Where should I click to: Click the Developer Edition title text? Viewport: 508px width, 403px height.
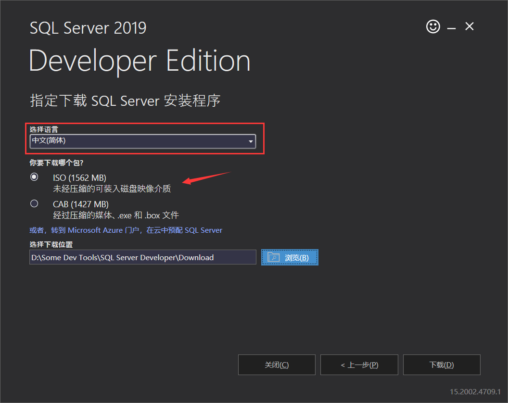click(140, 60)
